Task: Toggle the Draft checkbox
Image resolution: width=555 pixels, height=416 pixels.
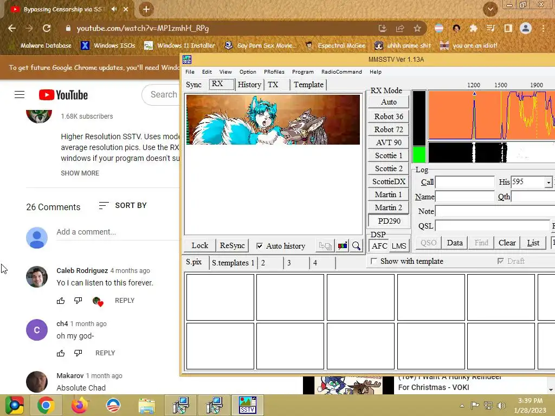Action: pyautogui.click(x=500, y=261)
